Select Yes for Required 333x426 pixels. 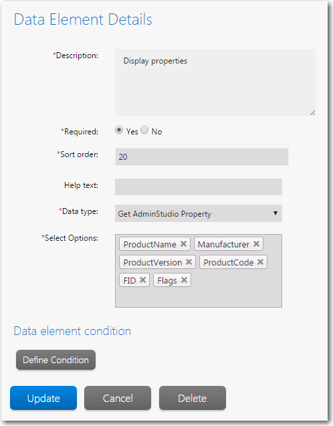119,130
